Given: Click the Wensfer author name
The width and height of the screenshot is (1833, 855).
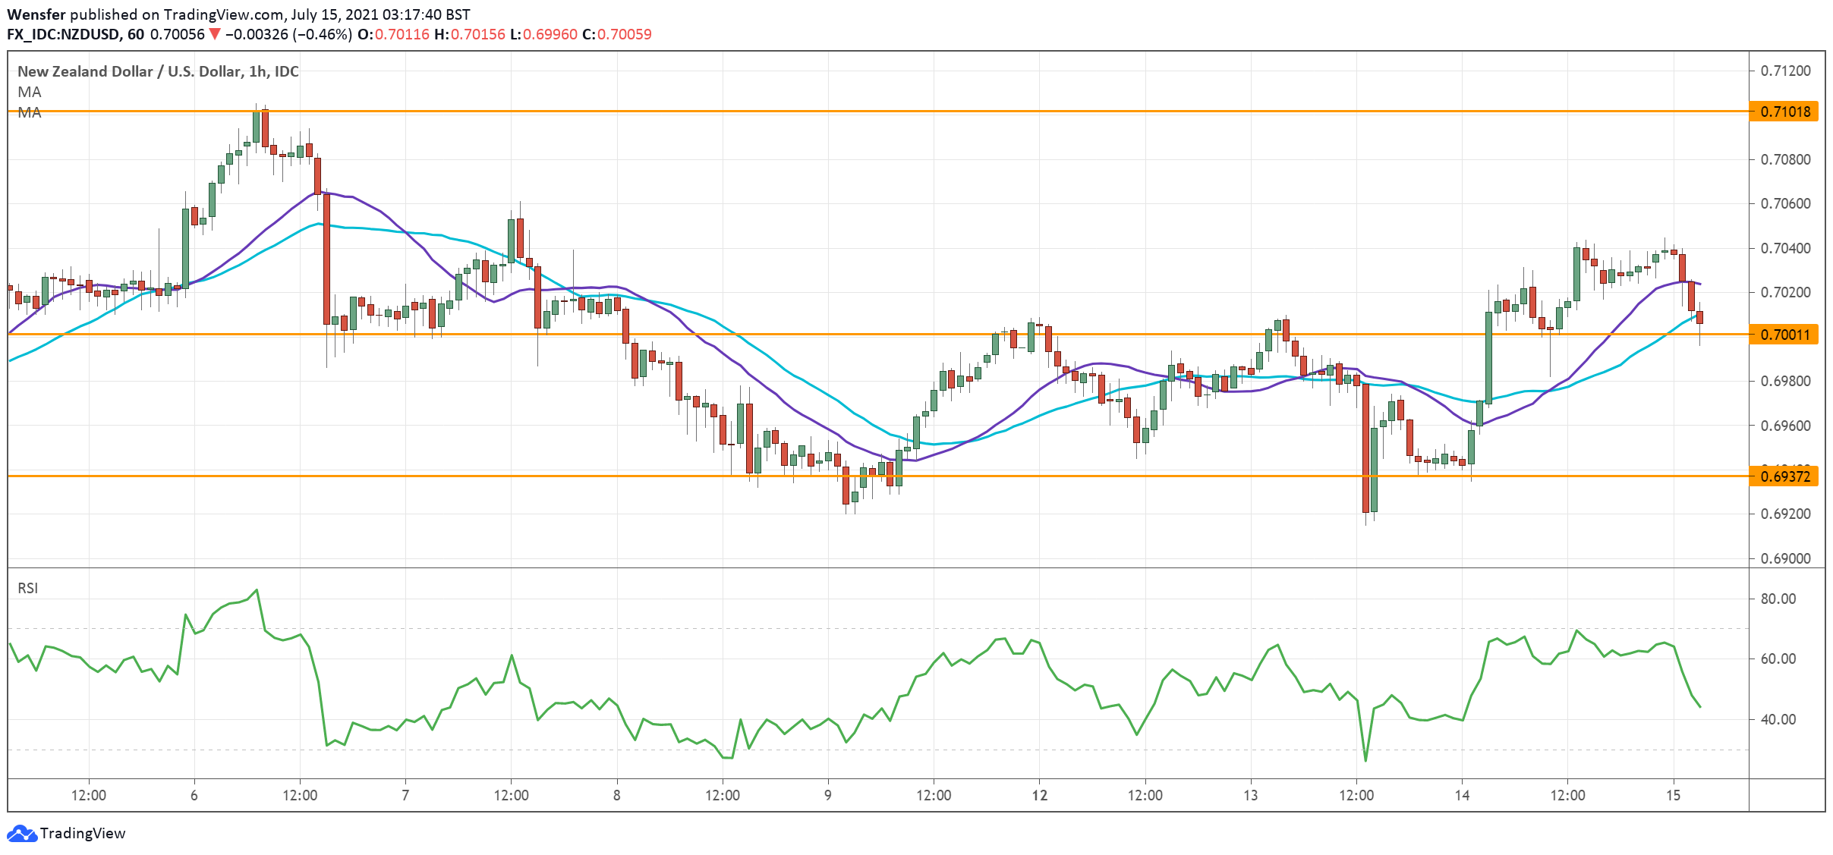Looking at the screenshot, I should pos(36,14).
